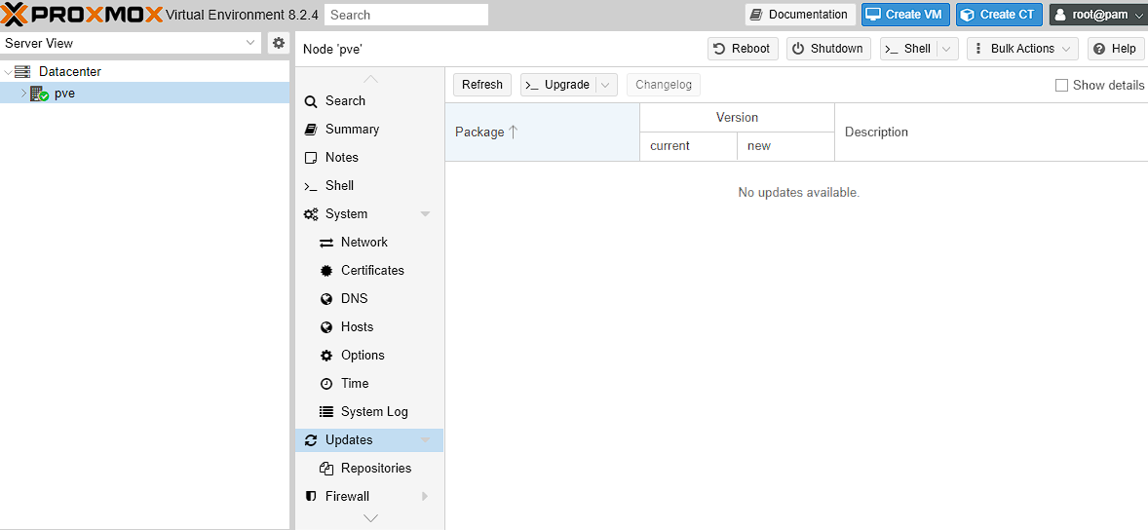Click the Reboot button

pyautogui.click(x=743, y=49)
